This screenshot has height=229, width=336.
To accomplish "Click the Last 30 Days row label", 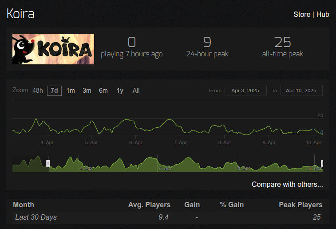I will point(36,217).
